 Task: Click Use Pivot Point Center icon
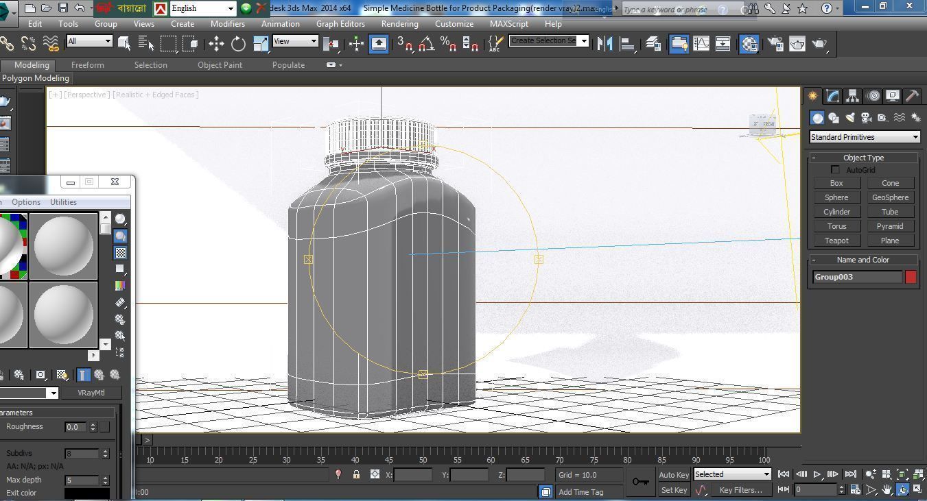(331, 44)
